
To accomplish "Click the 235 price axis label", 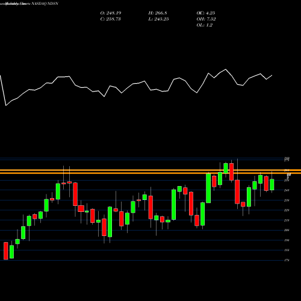I will click(x=287, y=200).
